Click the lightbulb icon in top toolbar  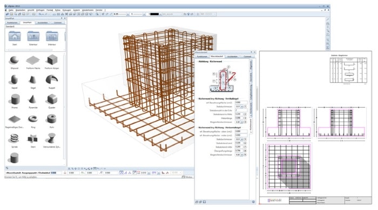point(188,14)
